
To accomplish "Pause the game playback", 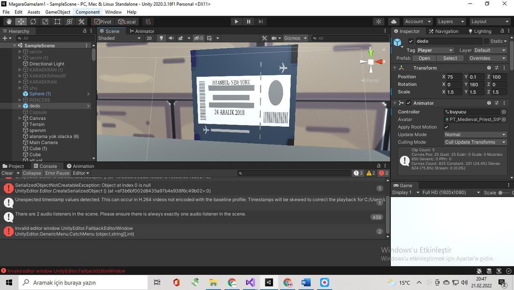I will [249, 22].
